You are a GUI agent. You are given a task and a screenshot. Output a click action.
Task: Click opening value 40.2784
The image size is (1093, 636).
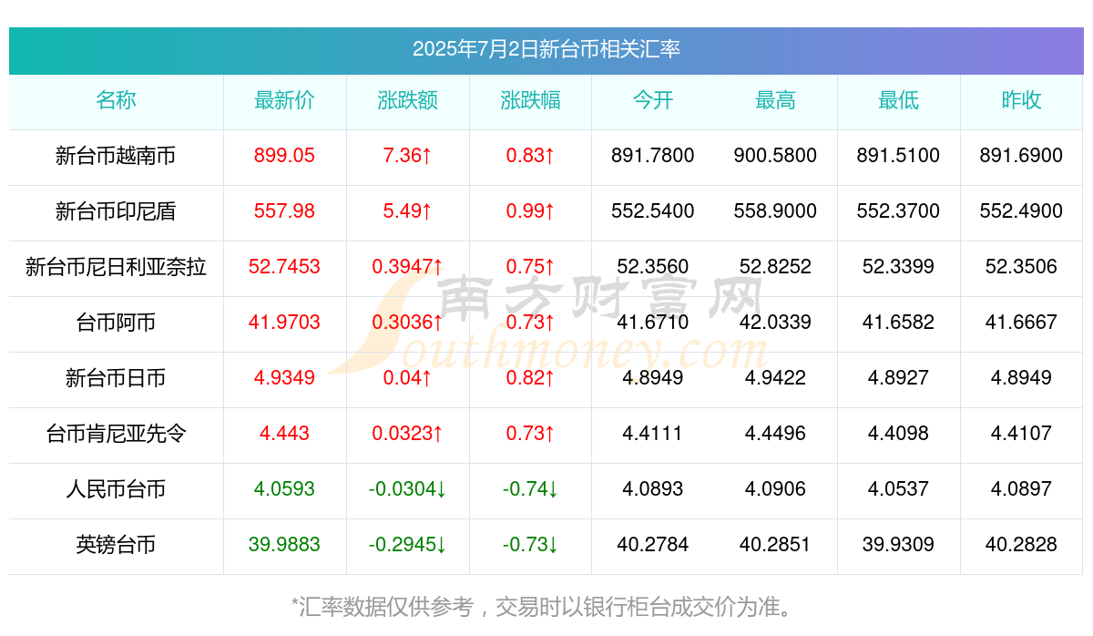653,545
